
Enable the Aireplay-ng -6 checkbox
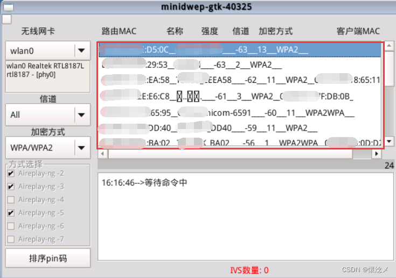click(11, 226)
